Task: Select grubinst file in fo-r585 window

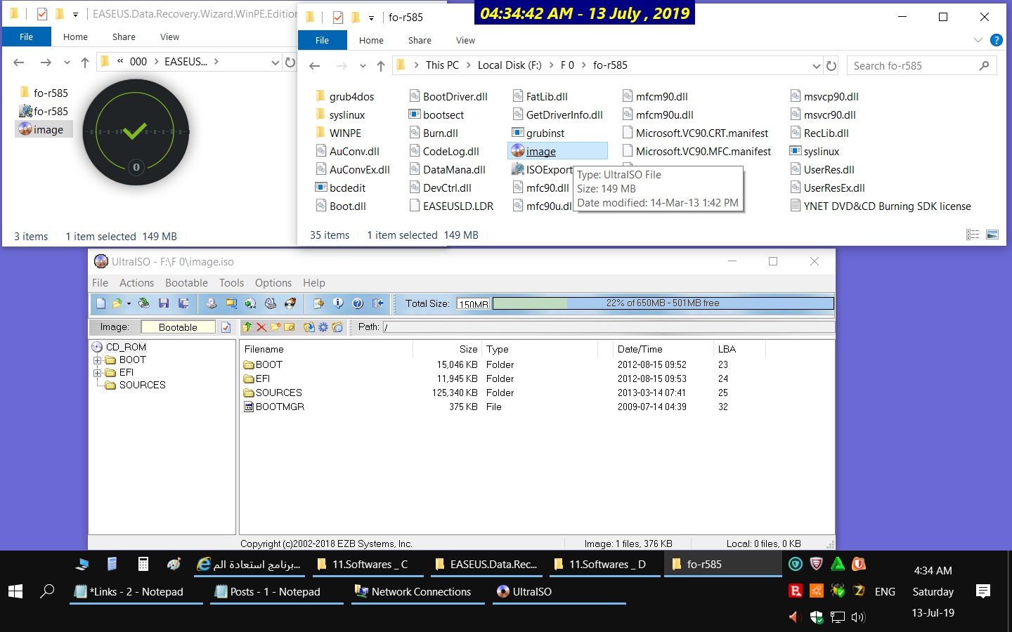Action: (x=538, y=133)
